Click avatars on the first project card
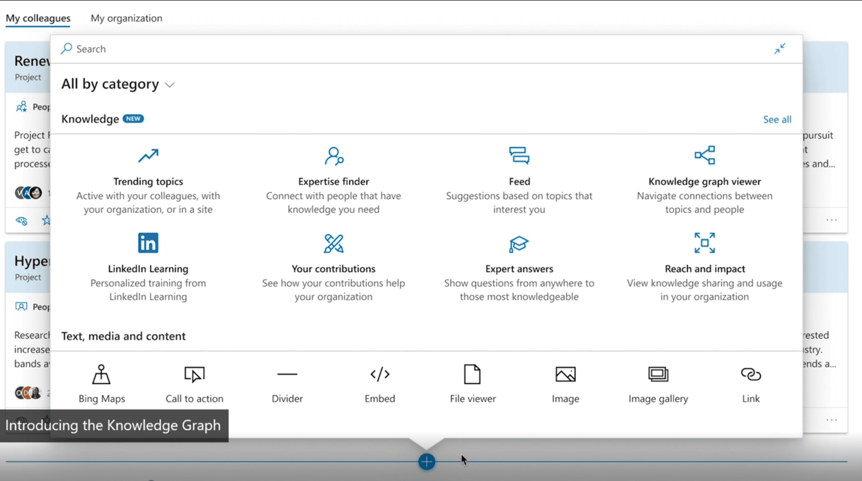Screen dimensions: 862x481 click(28, 193)
